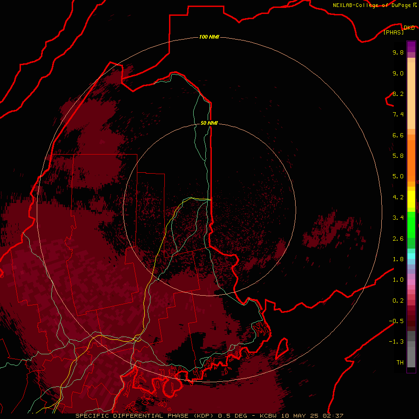Pick the green segment of the color bar
419x419 pixels.
(x=411, y=225)
